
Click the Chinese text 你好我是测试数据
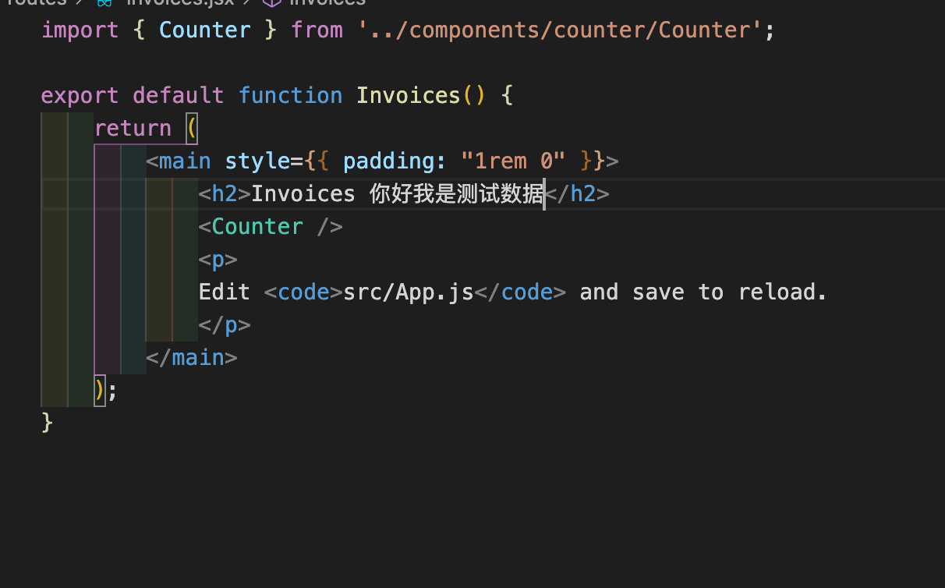click(456, 194)
